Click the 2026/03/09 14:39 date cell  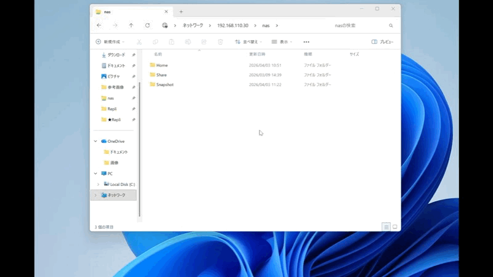(265, 75)
